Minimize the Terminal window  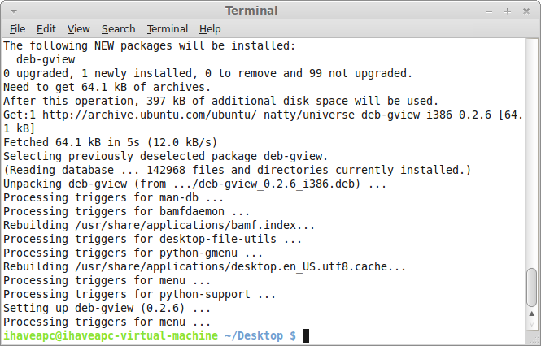(489, 11)
